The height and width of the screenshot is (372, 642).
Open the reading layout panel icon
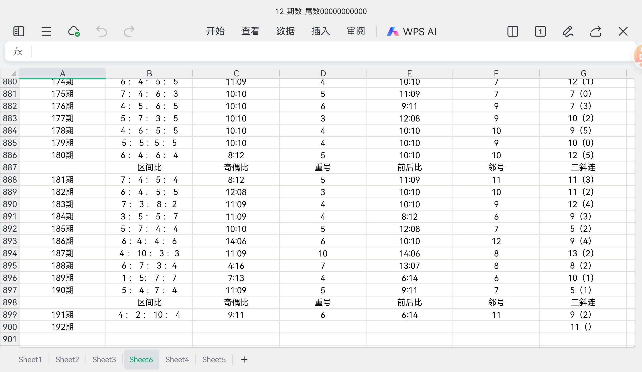click(x=19, y=32)
